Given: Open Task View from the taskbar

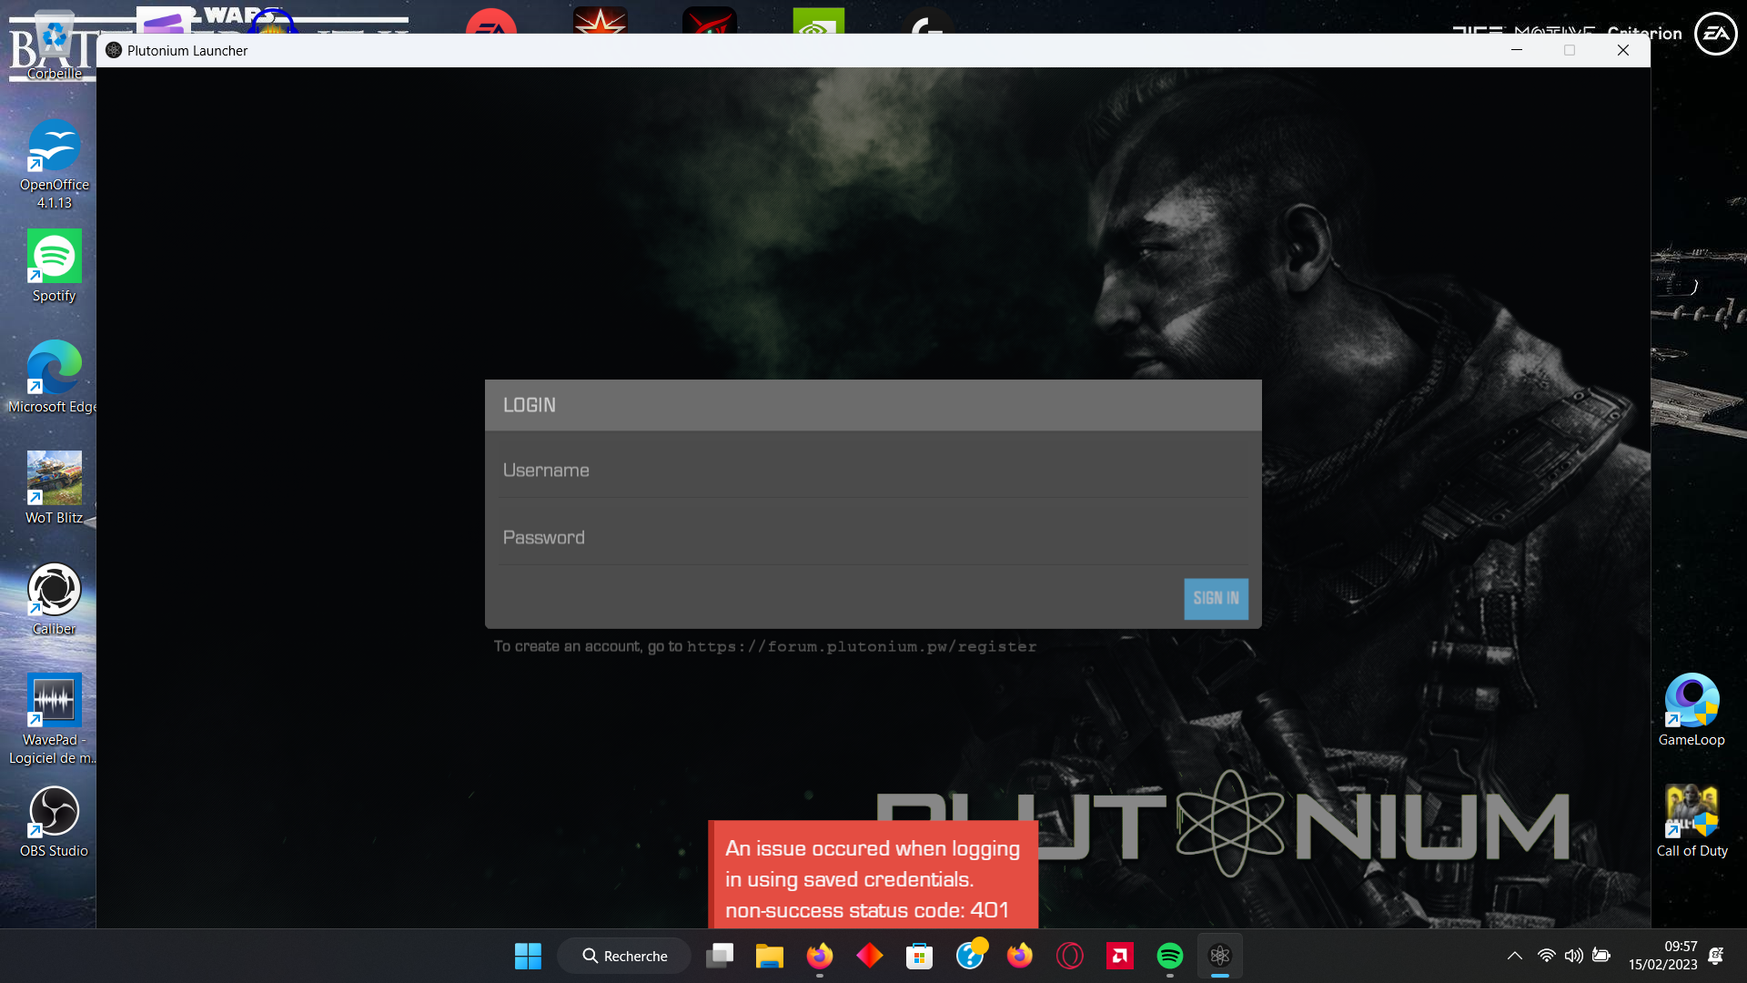Looking at the screenshot, I should [721, 956].
